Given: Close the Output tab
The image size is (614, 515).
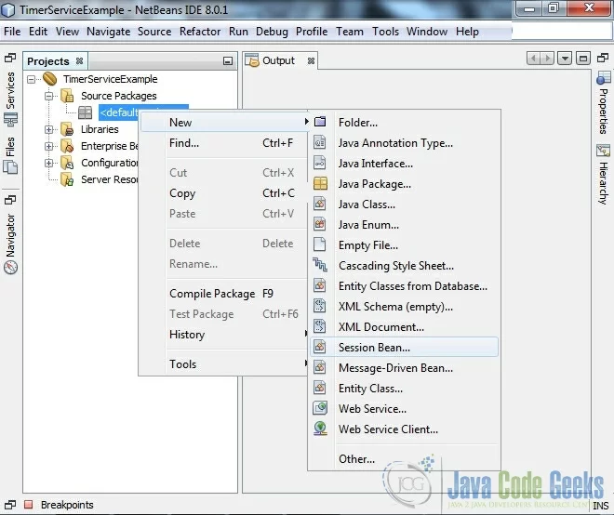Looking at the screenshot, I should point(311,60).
